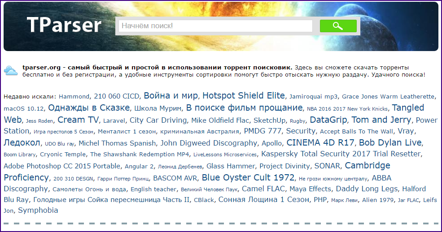Screen dimensions: 442x232
Task: Select the 'SketchUp' link
Action: coord(270,120)
